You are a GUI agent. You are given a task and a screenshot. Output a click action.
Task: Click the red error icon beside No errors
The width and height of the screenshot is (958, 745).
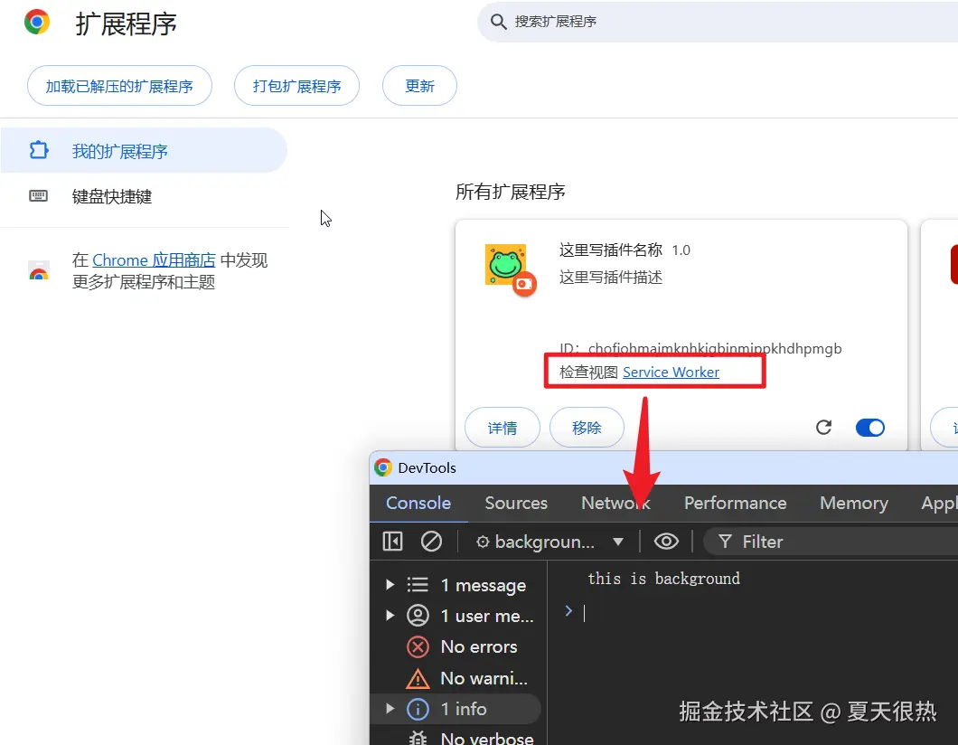pyautogui.click(x=418, y=646)
